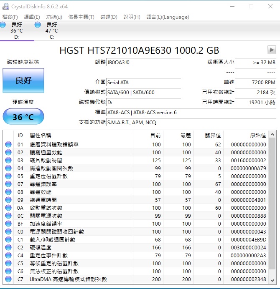Open the 檔案(F) menu
This screenshot has width=280, height=289.
(x=10, y=17)
